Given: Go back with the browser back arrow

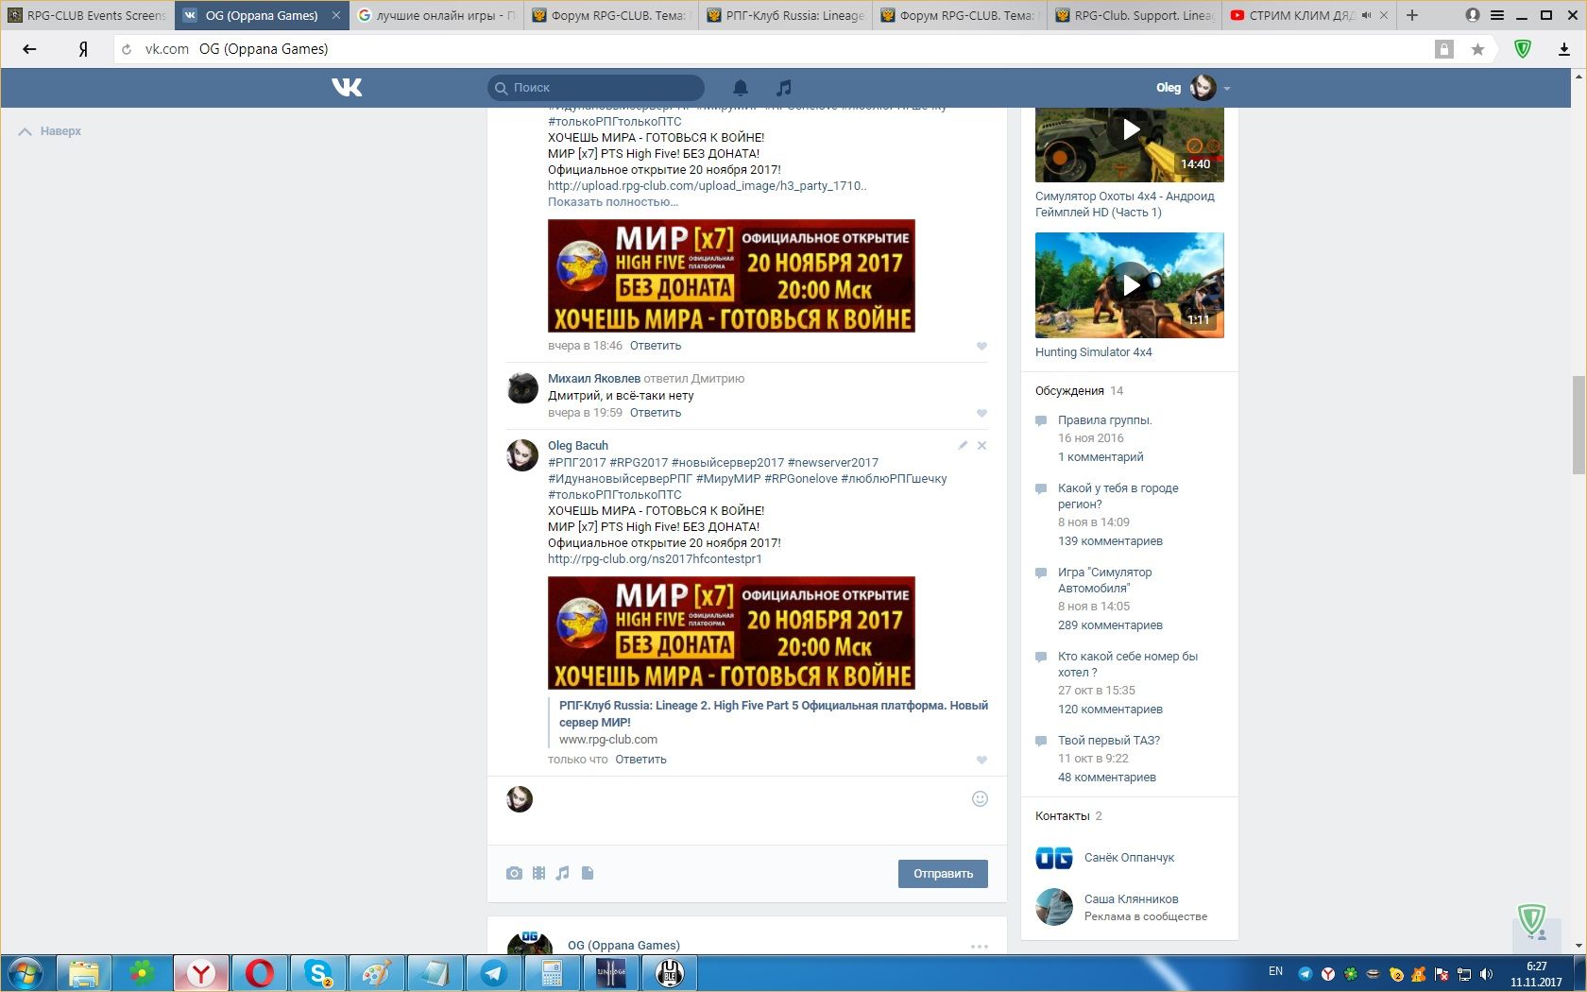Looking at the screenshot, I should 29,49.
